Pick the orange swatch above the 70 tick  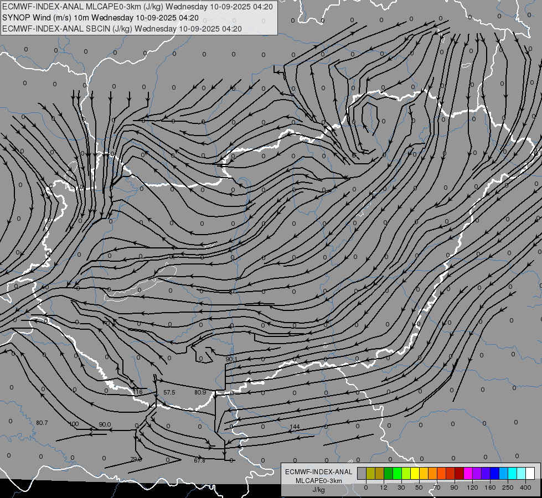point(433,473)
